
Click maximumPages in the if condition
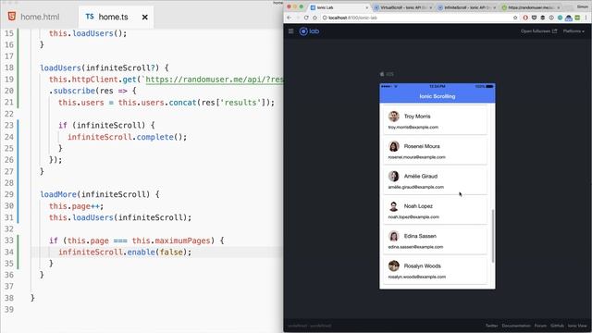point(182,240)
